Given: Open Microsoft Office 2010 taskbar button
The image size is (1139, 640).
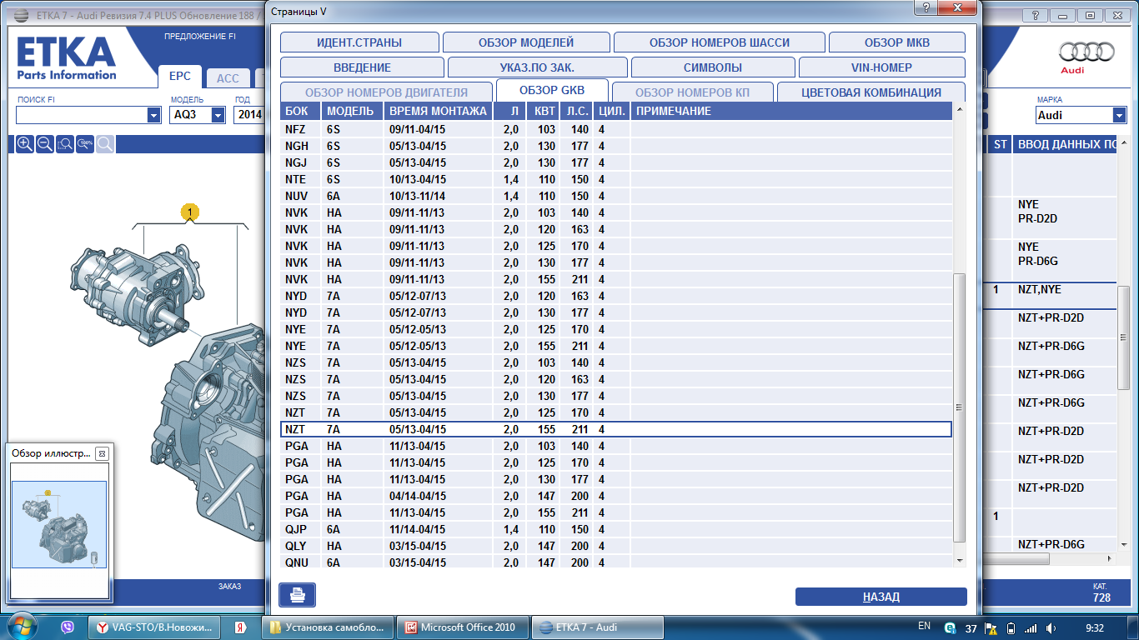Looking at the screenshot, I should [x=463, y=627].
